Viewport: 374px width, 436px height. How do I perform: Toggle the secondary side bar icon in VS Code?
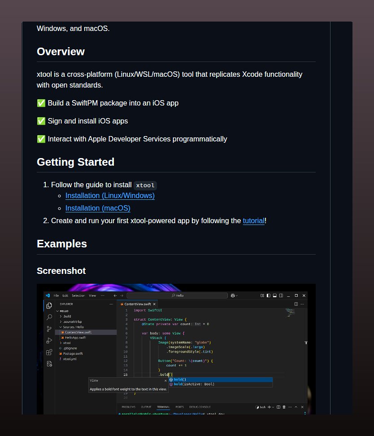(281, 295)
